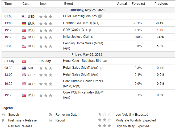The width and height of the screenshot is (176, 131).
Task: Open the German GDP (QoQ) (Q1) event
Action: [81, 23]
